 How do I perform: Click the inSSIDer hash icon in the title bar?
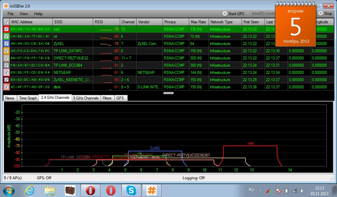point(6,6)
